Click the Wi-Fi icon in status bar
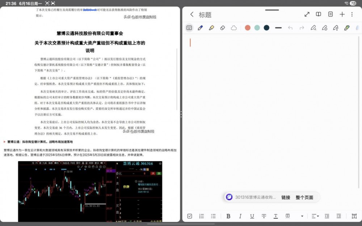 click(x=346, y=3)
